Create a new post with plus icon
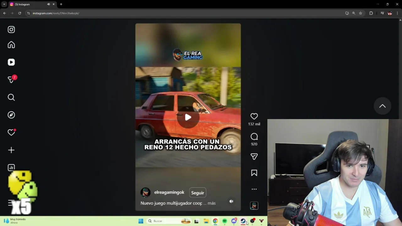This screenshot has width=402, height=226. tap(11, 150)
